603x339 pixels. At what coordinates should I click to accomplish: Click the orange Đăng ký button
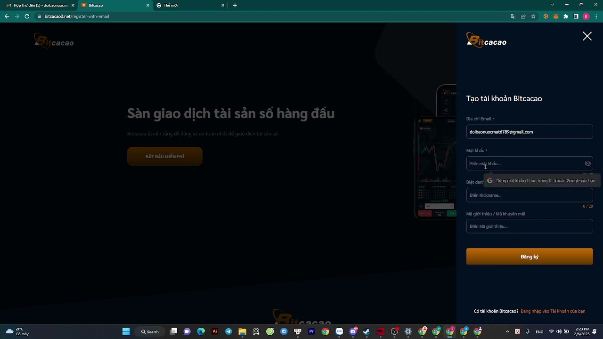tap(530, 257)
